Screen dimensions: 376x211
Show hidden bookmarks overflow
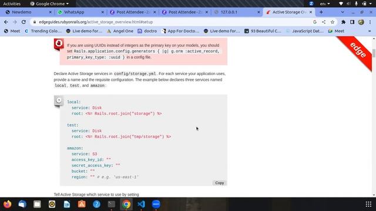click(370, 31)
